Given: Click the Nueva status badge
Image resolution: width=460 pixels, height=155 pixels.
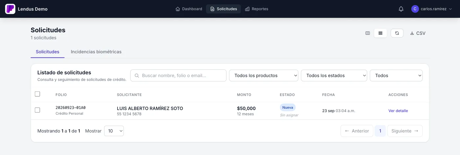Looking at the screenshot, I should [287, 107].
